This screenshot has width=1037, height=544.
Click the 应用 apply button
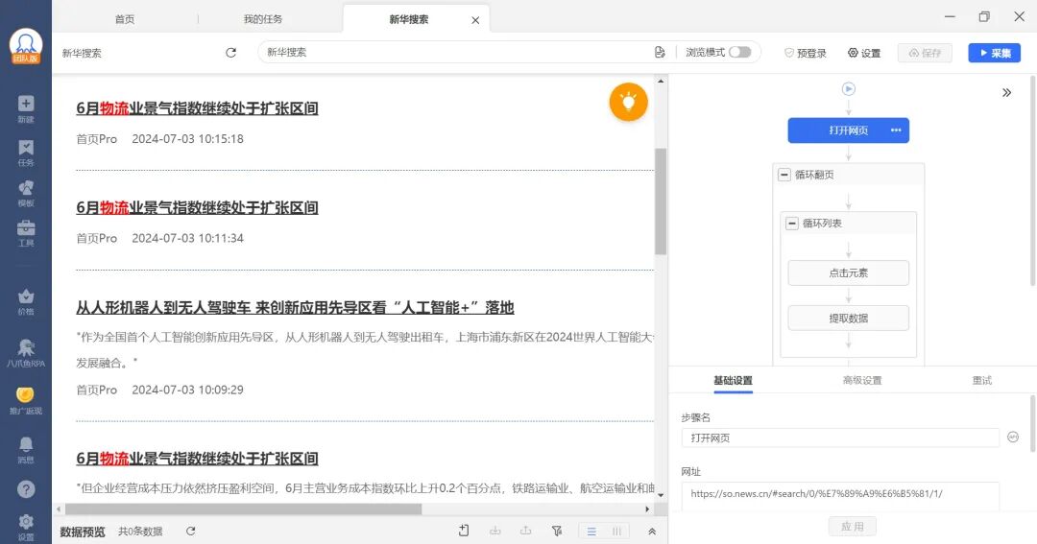[x=852, y=526]
